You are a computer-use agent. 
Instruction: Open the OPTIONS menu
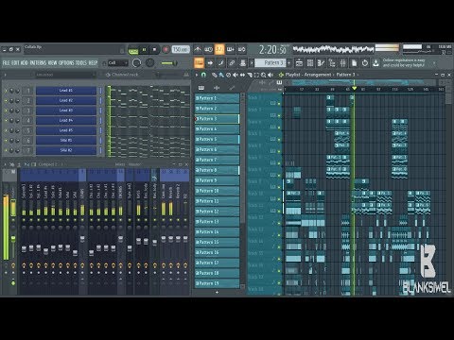click(x=66, y=63)
